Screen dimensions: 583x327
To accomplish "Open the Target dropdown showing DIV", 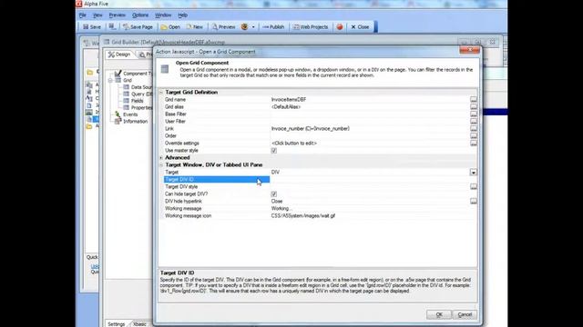I will tap(474, 173).
